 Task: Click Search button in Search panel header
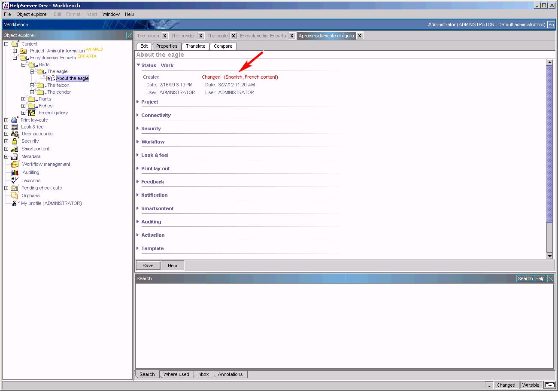click(525, 278)
